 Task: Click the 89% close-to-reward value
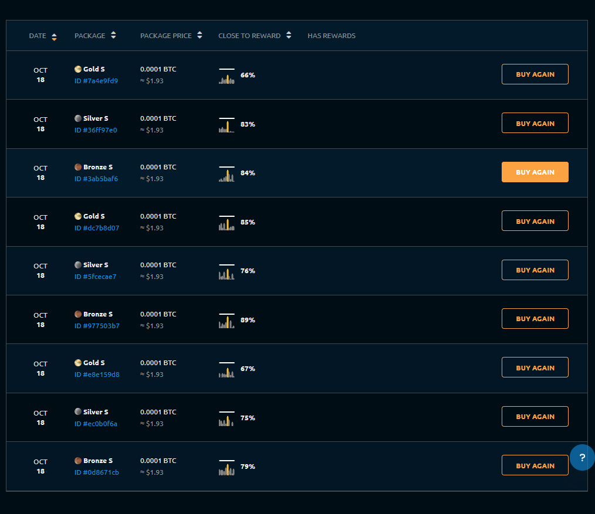pyautogui.click(x=248, y=320)
